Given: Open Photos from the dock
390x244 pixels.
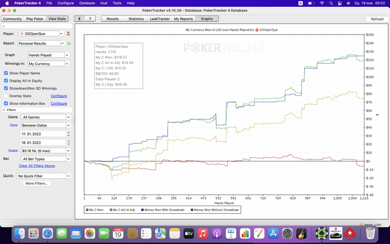Looking at the screenshot, I should (x=90, y=233).
